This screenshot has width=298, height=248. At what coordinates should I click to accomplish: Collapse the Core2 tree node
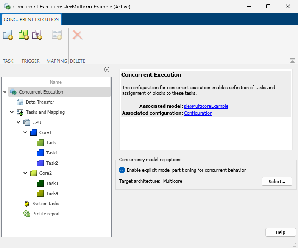25,173
